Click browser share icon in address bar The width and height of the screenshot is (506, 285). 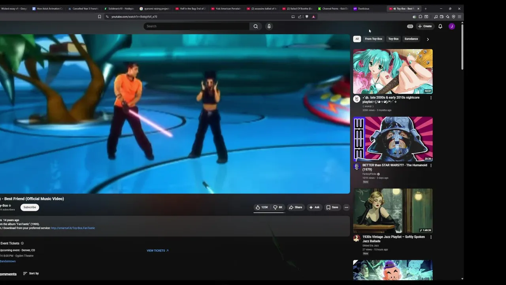pos(299,17)
